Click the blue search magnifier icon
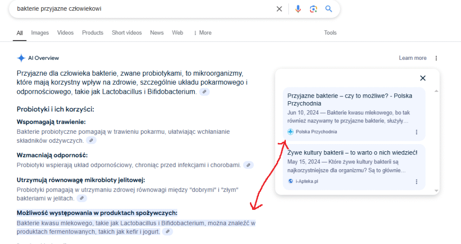This screenshot has width=461, height=244. tap(329, 9)
